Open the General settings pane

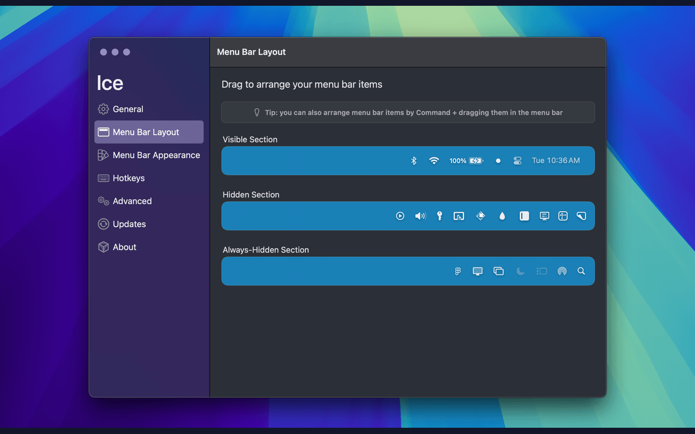point(149,109)
